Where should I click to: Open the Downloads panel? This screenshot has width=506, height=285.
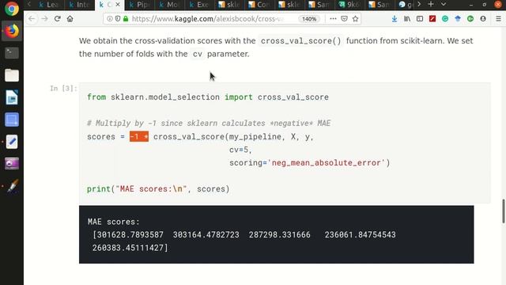coord(395,19)
